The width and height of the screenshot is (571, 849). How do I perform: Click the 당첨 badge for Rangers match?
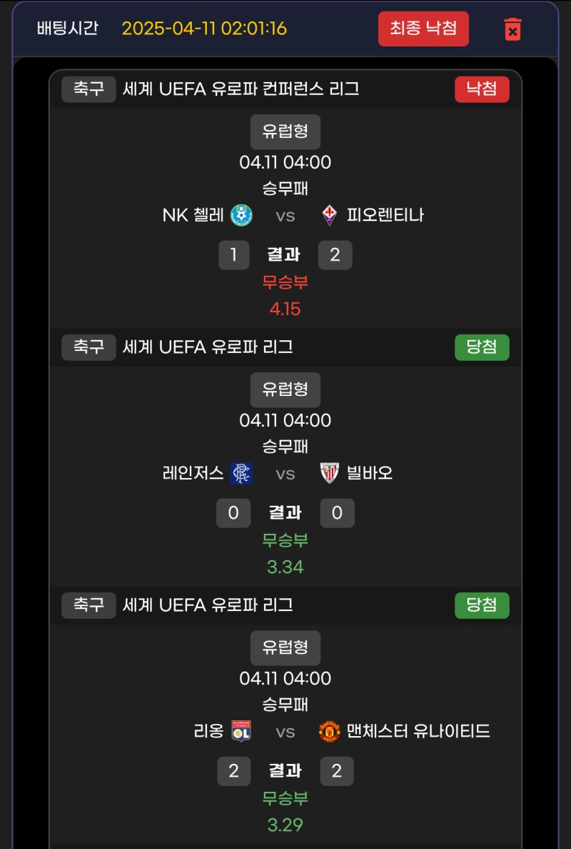point(482,347)
